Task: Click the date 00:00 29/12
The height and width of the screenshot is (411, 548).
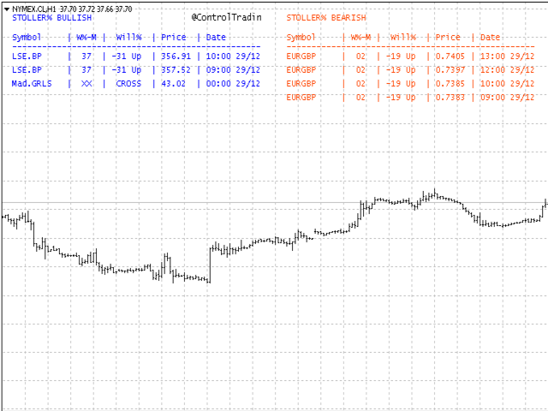Action: 233,84
